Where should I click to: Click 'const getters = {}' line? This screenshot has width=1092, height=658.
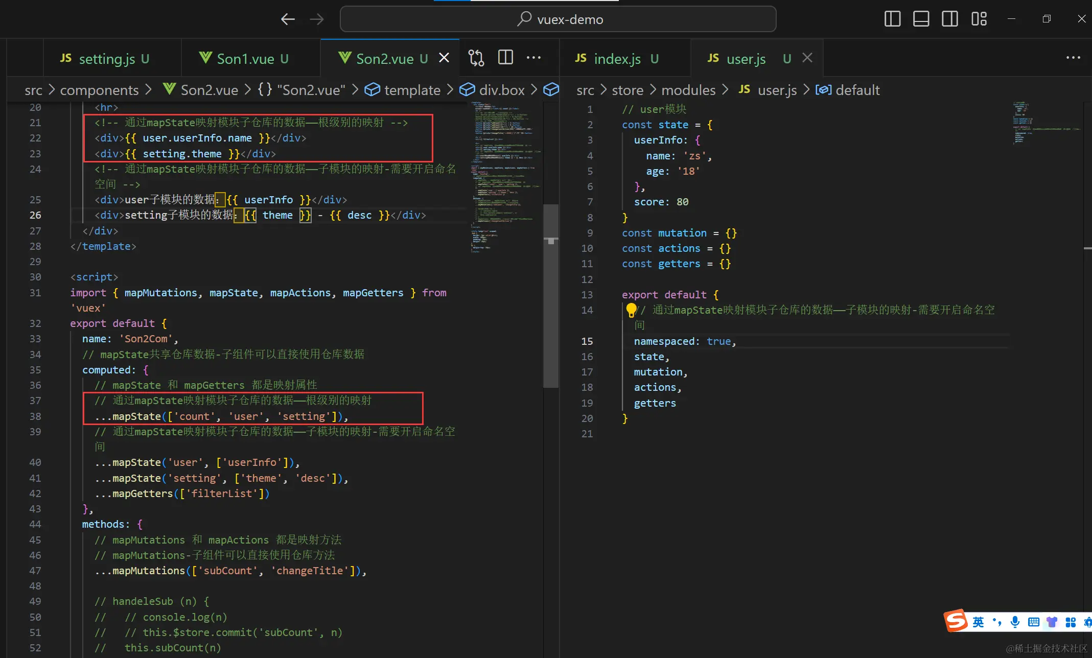coord(677,264)
